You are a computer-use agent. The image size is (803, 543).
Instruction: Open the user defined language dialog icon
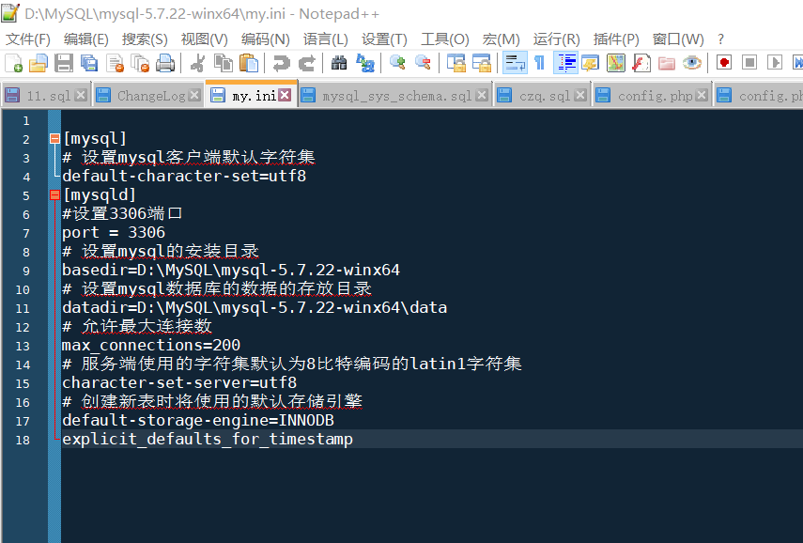591,63
